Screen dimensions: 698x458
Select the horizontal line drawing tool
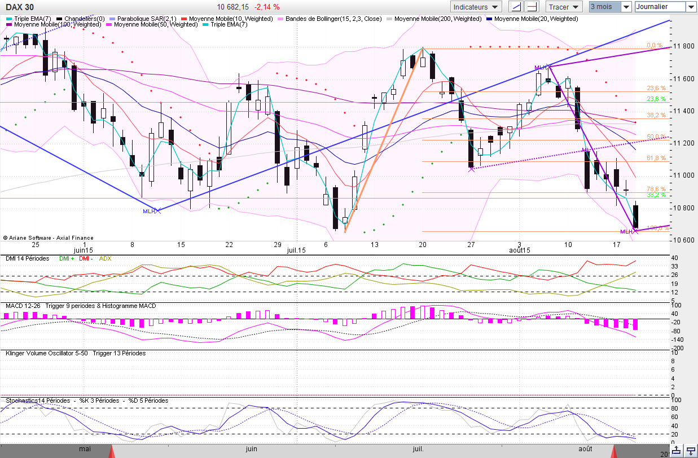tap(532, 7)
